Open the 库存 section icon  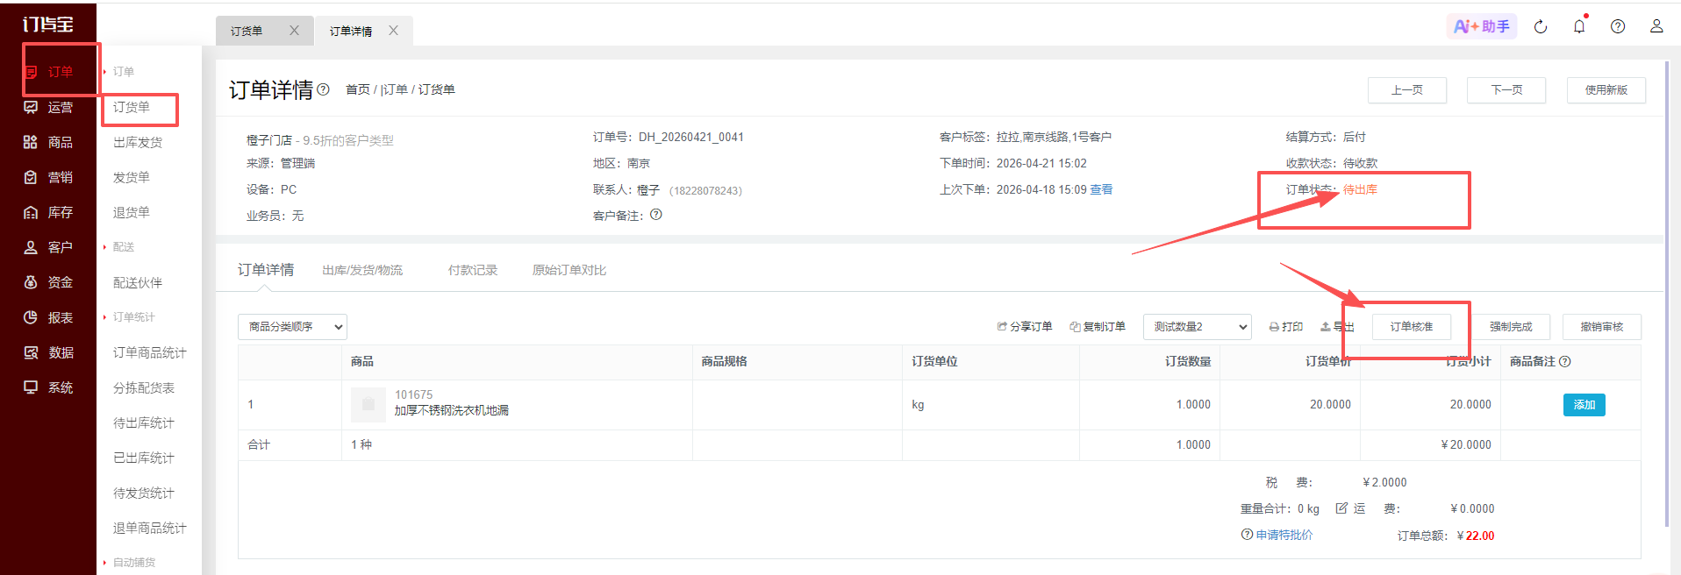point(31,212)
